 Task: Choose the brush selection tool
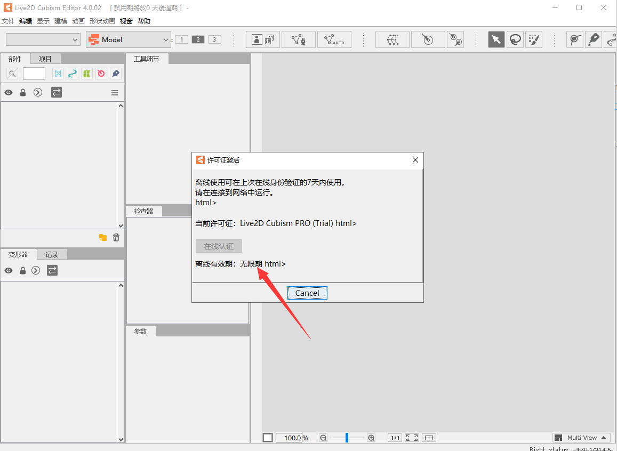pyautogui.click(x=534, y=39)
